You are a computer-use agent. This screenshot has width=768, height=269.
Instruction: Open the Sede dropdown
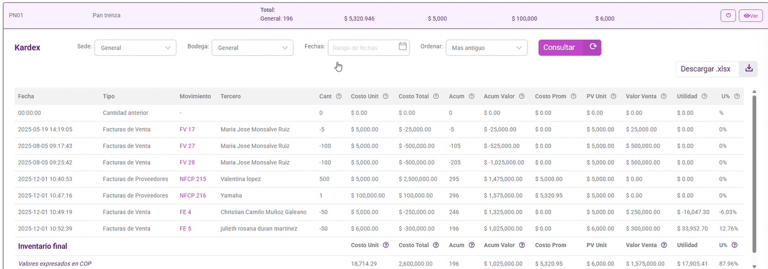[x=135, y=47]
